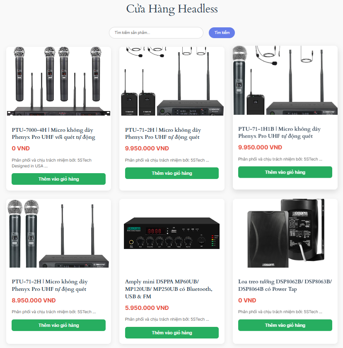
Task: Add Loa treo tường DSP8062B to cart
Action: 285,325
